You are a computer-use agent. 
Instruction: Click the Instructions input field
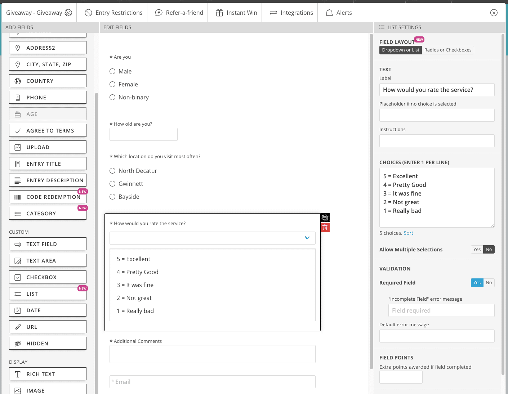(437, 141)
